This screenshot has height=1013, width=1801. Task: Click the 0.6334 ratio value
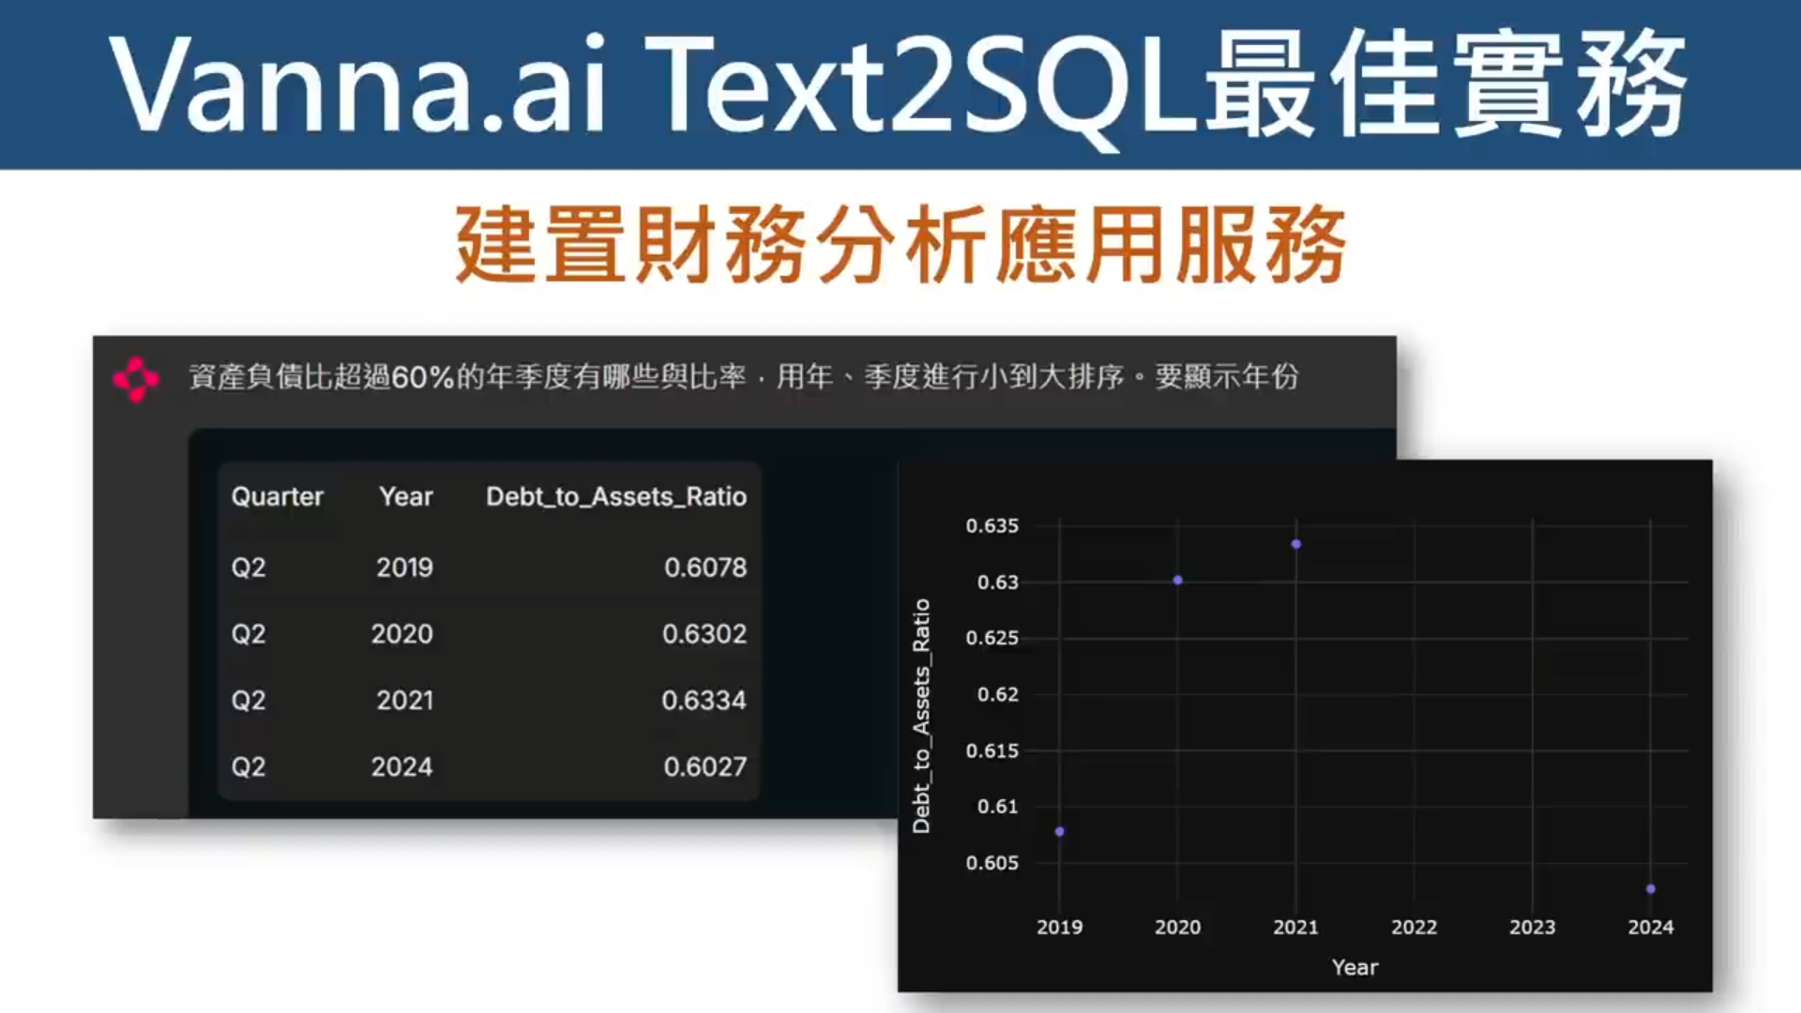click(x=704, y=701)
